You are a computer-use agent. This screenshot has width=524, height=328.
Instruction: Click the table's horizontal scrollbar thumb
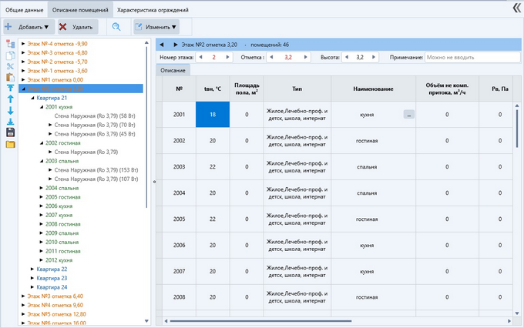pos(260,321)
